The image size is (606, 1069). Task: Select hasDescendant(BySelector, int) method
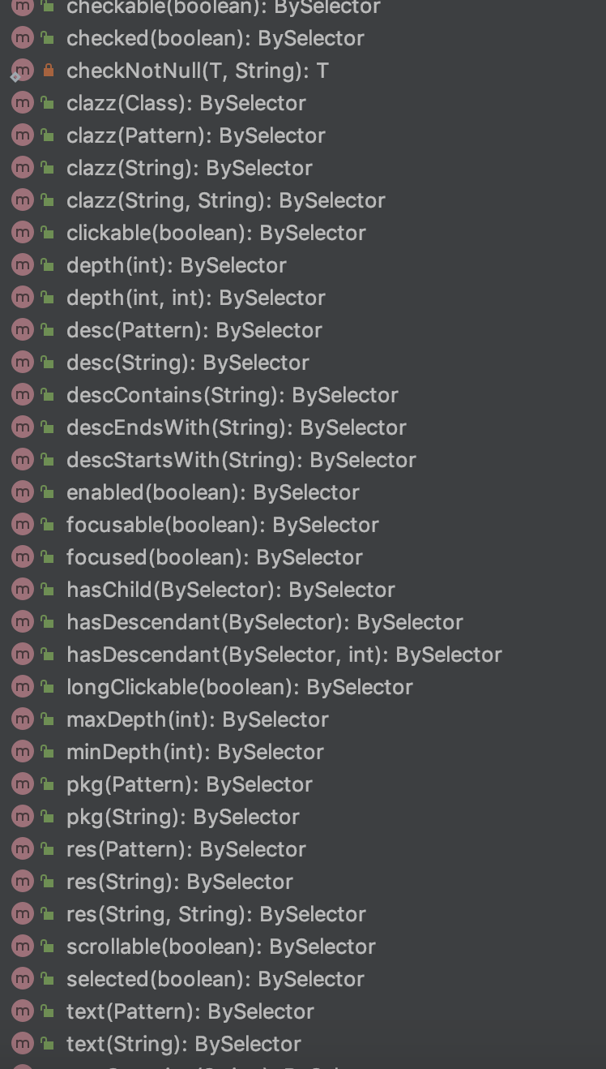pos(284,655)
